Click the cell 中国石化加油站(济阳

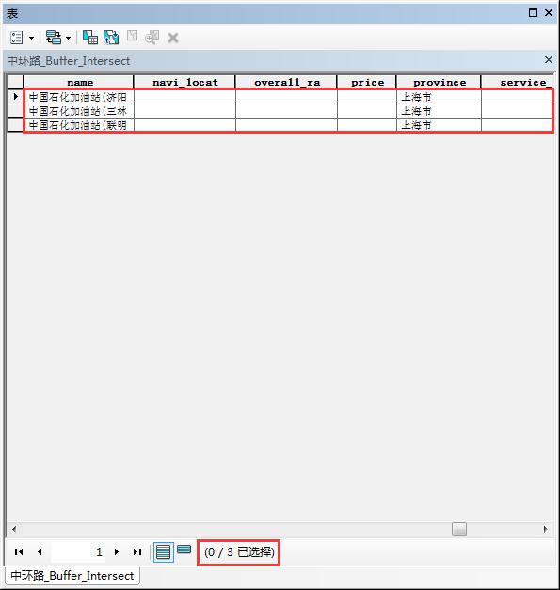pyautogui.click(x=79, y=97)
